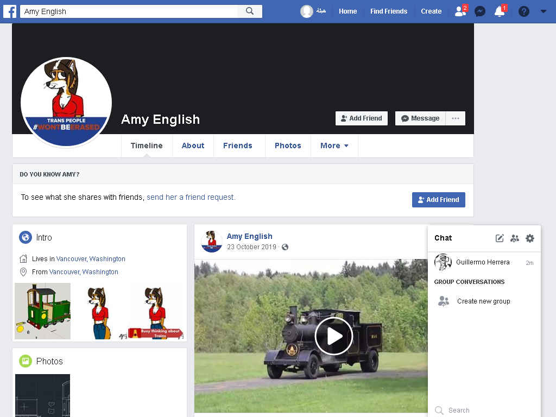Open the three-dots profile options button
Image resolution: width=556 pixels, height=417 pixels.
(x=456, y=118)
